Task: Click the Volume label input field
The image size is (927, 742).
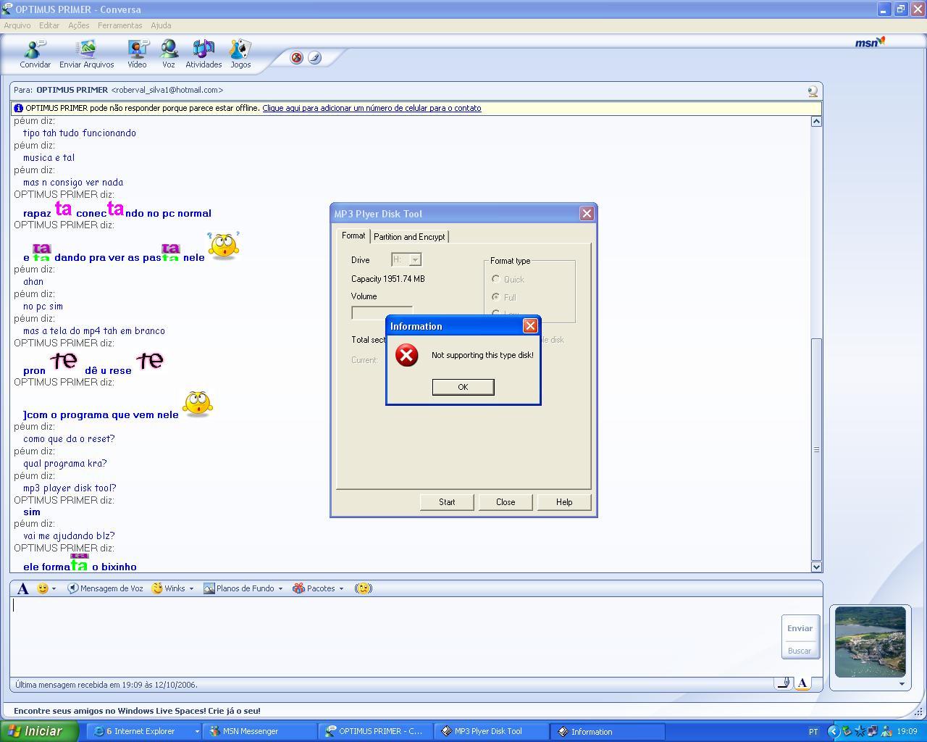Action: (382, 313)
